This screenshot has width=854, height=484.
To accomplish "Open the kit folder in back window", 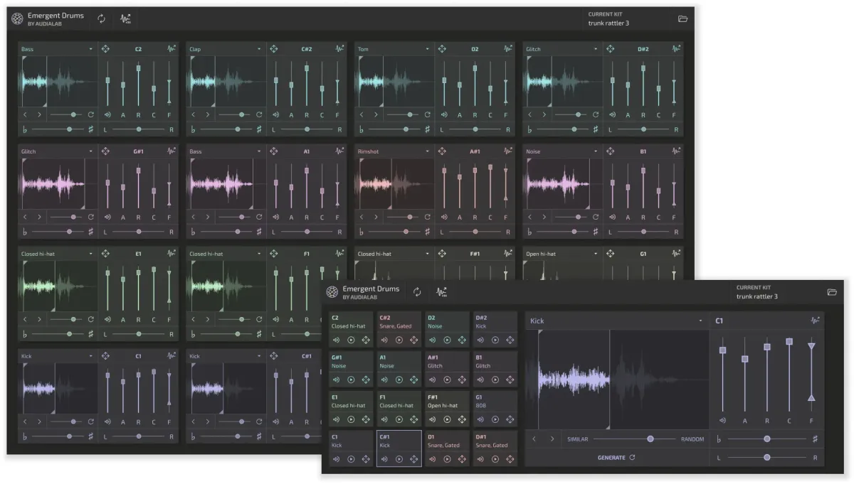I will 683,18.
